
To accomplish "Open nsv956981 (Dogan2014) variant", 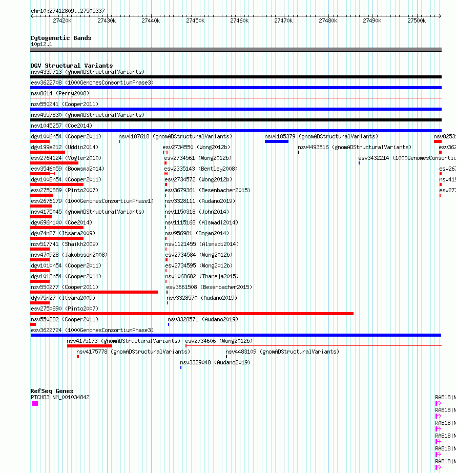I will [197, 233].
